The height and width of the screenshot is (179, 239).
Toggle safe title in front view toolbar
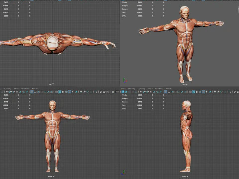(x=51, y=92)
